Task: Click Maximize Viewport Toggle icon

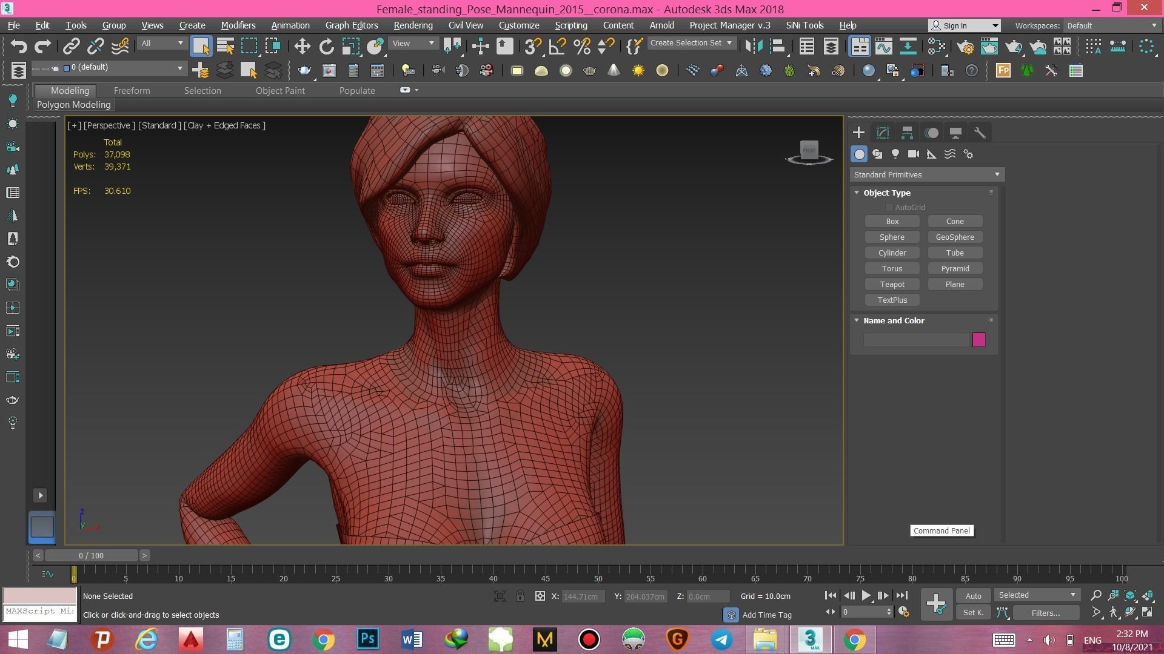Action: coord(1148,612)
